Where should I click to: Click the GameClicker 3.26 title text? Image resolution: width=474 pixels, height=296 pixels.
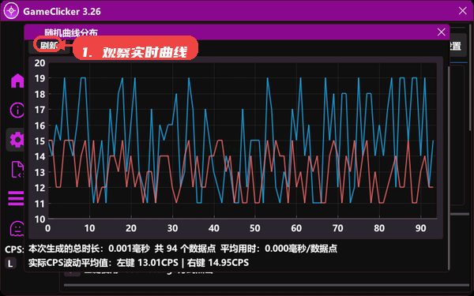[x=62, y=12]
